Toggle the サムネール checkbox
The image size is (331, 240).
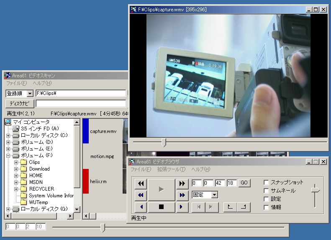[x=267, y=191]
